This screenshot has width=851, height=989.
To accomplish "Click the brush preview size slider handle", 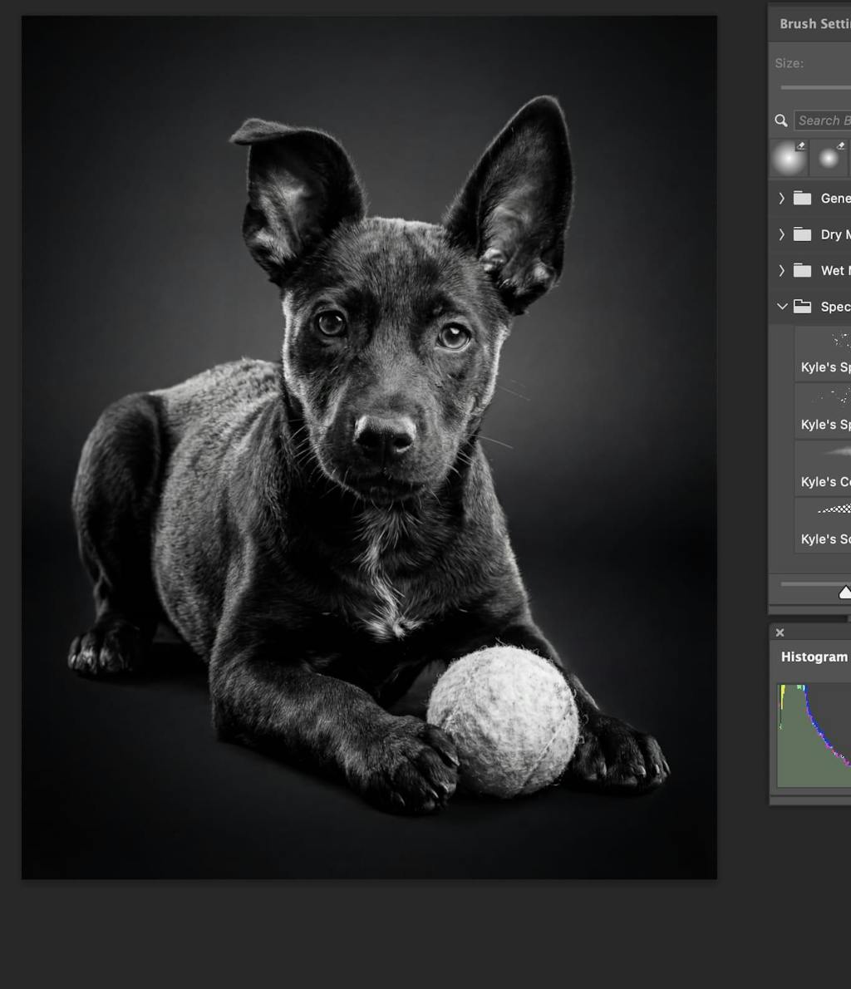I will pos(845,593).
